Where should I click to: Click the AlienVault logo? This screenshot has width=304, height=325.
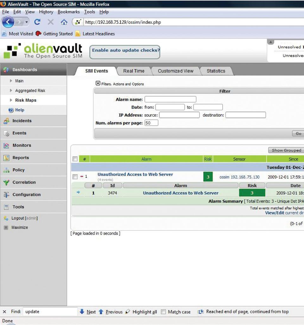43,51
